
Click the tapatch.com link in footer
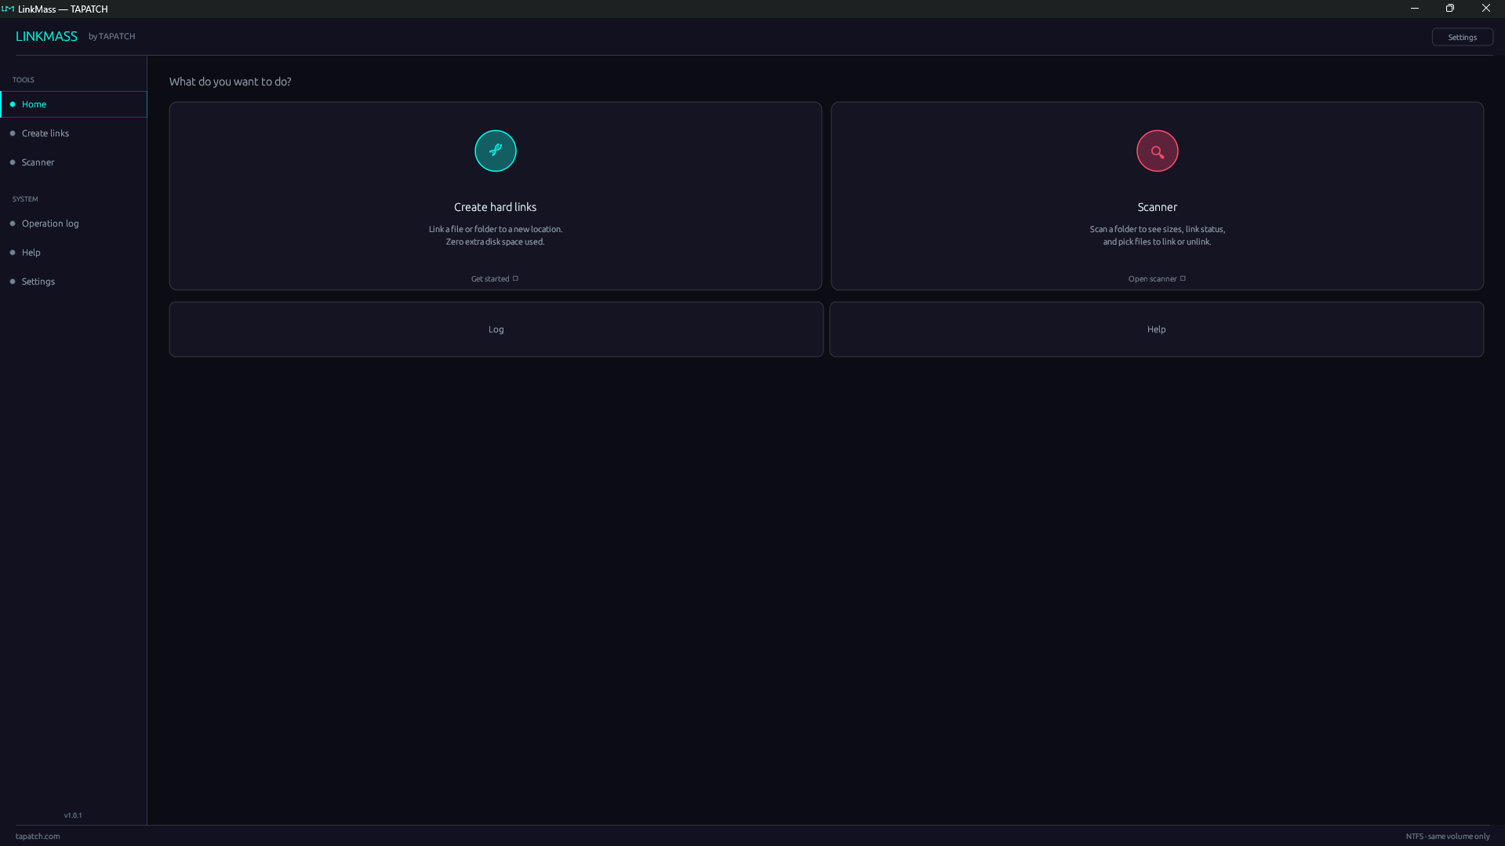(x=38, y=836)
